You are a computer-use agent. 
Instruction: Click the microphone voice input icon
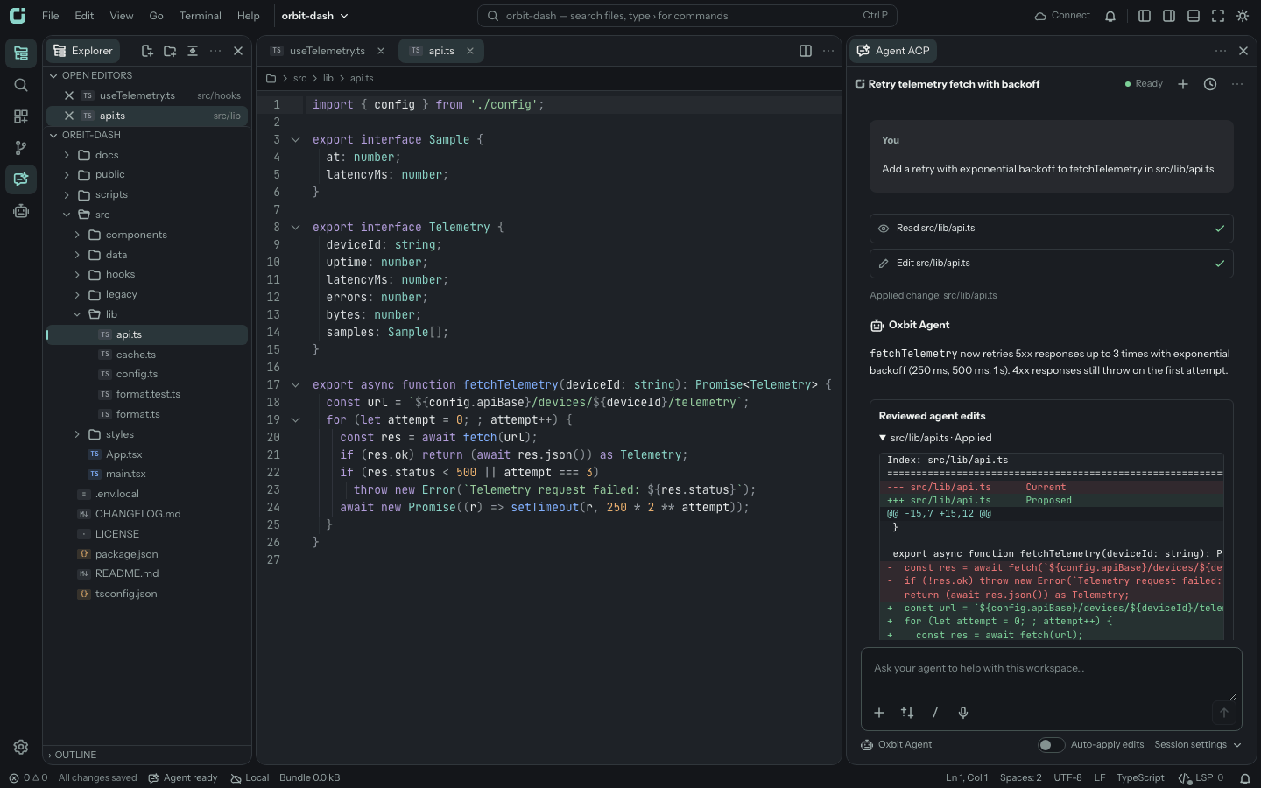tap(963, 713)
